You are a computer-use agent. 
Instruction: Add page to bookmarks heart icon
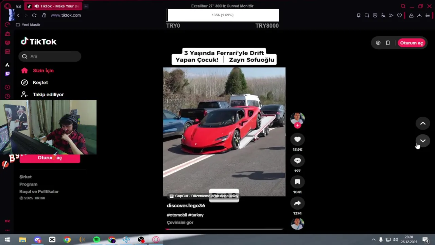click(x=400, y=15)
